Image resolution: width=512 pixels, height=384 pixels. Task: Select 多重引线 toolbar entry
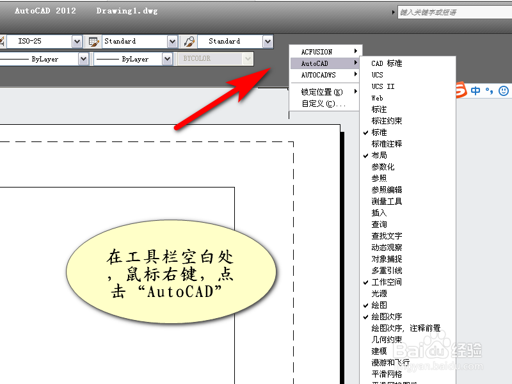coord(408,270)
